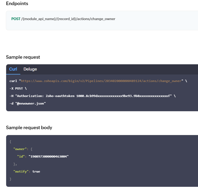Click the Endpoints heading
This screenshot has height=190, width=198.
point(17,3)
